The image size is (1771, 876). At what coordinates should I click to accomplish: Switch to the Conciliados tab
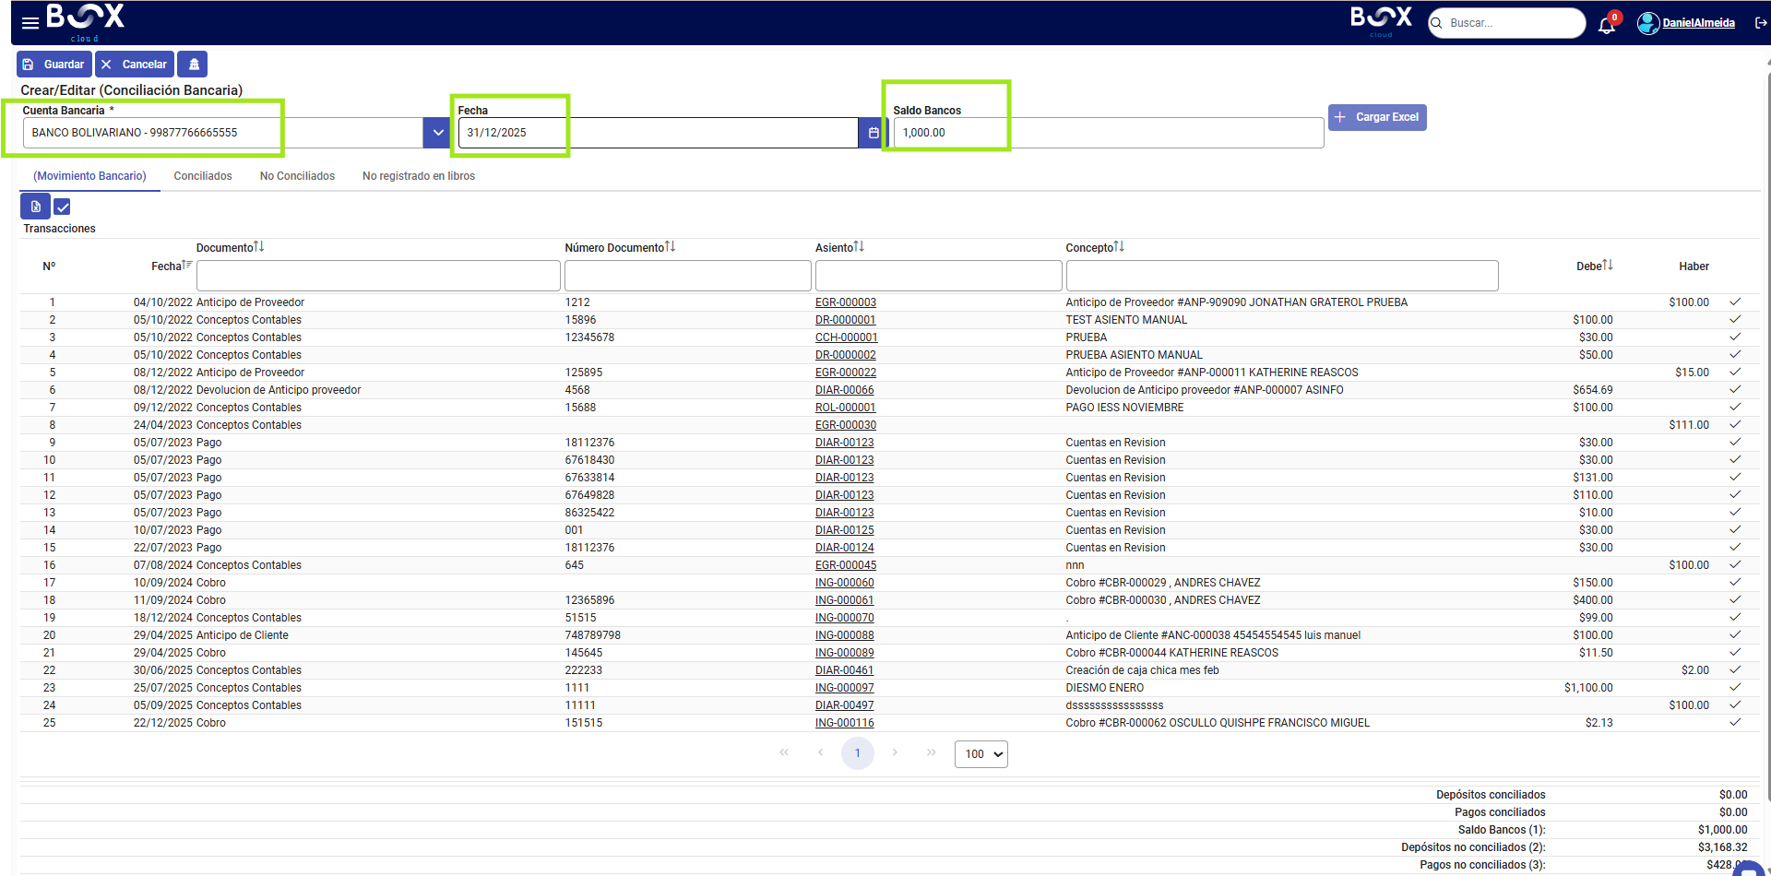(x=203, y=176)
